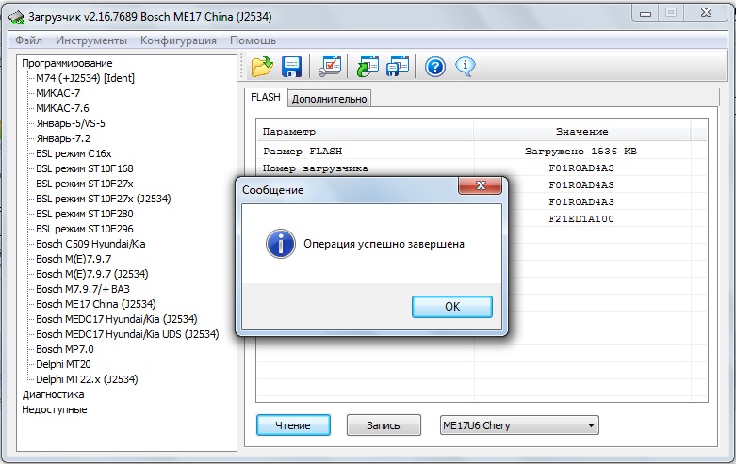This screenshot has height=464, width=736.
Task: Open the ME17U6 Chery dropdown
Action: 519,425
